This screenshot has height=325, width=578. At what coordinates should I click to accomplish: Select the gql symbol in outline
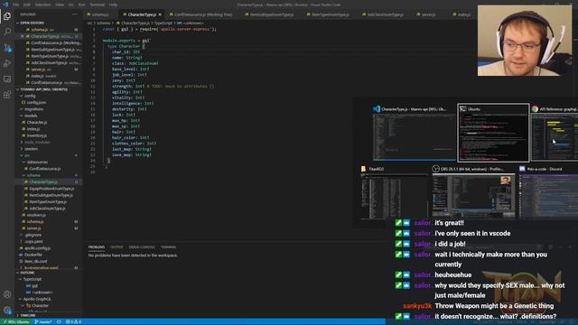(x=49, y=286)
